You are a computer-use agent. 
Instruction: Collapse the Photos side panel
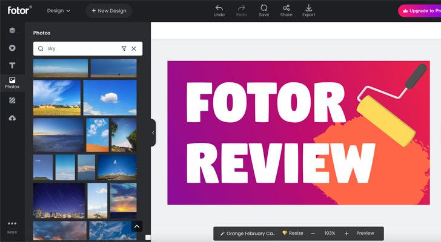coord(153,132)
